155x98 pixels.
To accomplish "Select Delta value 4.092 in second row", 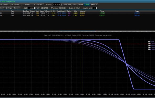I will tap(75, 15).
